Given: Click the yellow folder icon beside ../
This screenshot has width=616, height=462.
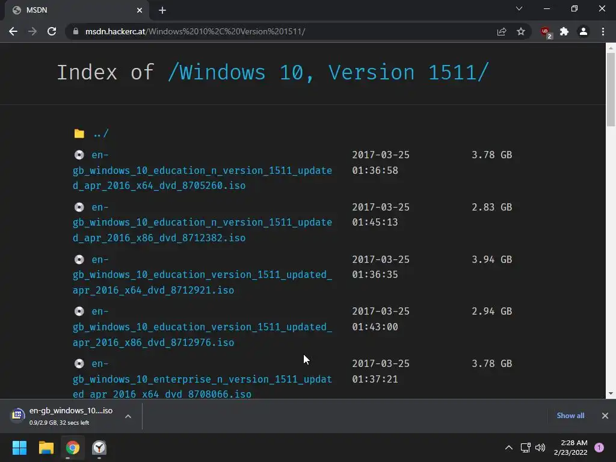Looking at the screenshot, I should [79, 134].
